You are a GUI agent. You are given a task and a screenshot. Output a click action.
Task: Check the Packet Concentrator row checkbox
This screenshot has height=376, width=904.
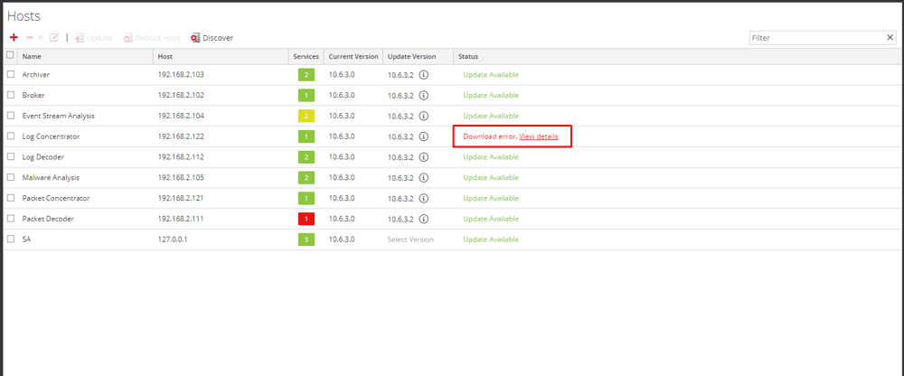pos(10,198)
